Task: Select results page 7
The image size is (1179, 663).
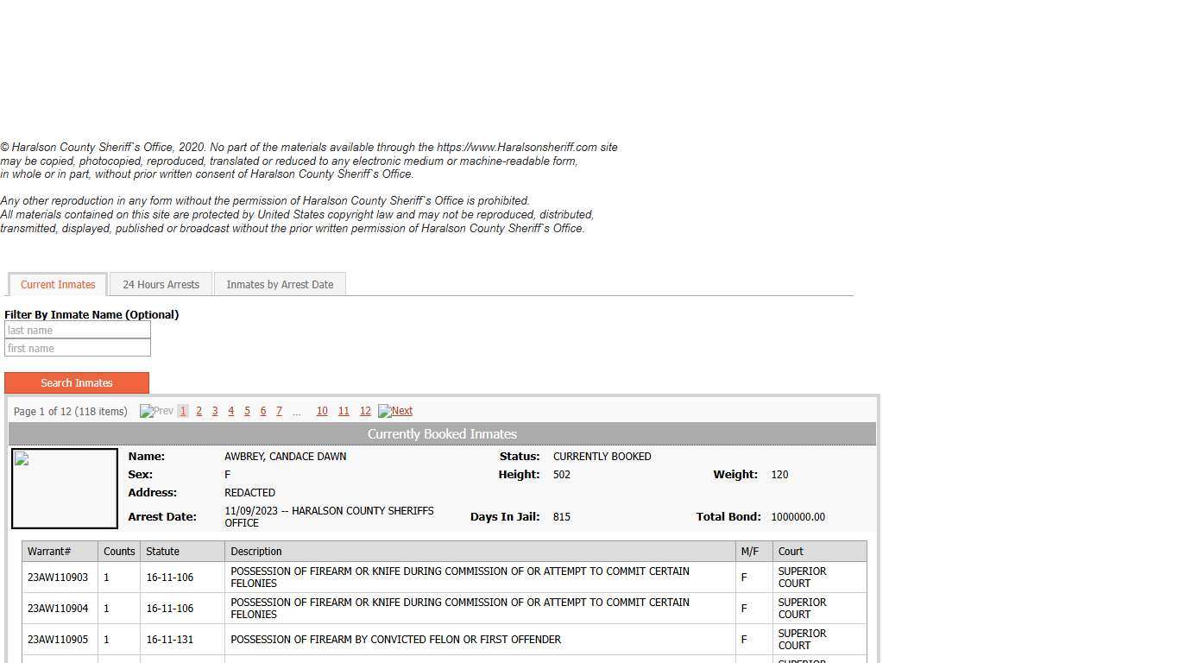Action: click(279, 411)
